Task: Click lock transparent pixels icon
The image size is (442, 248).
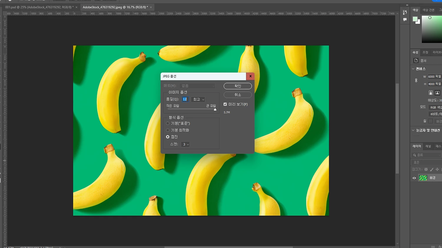Action: (x=426, y=169)
